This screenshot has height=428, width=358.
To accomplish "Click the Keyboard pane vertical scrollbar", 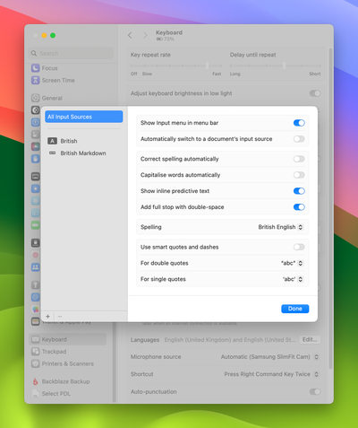I will (x=330, y=208).
